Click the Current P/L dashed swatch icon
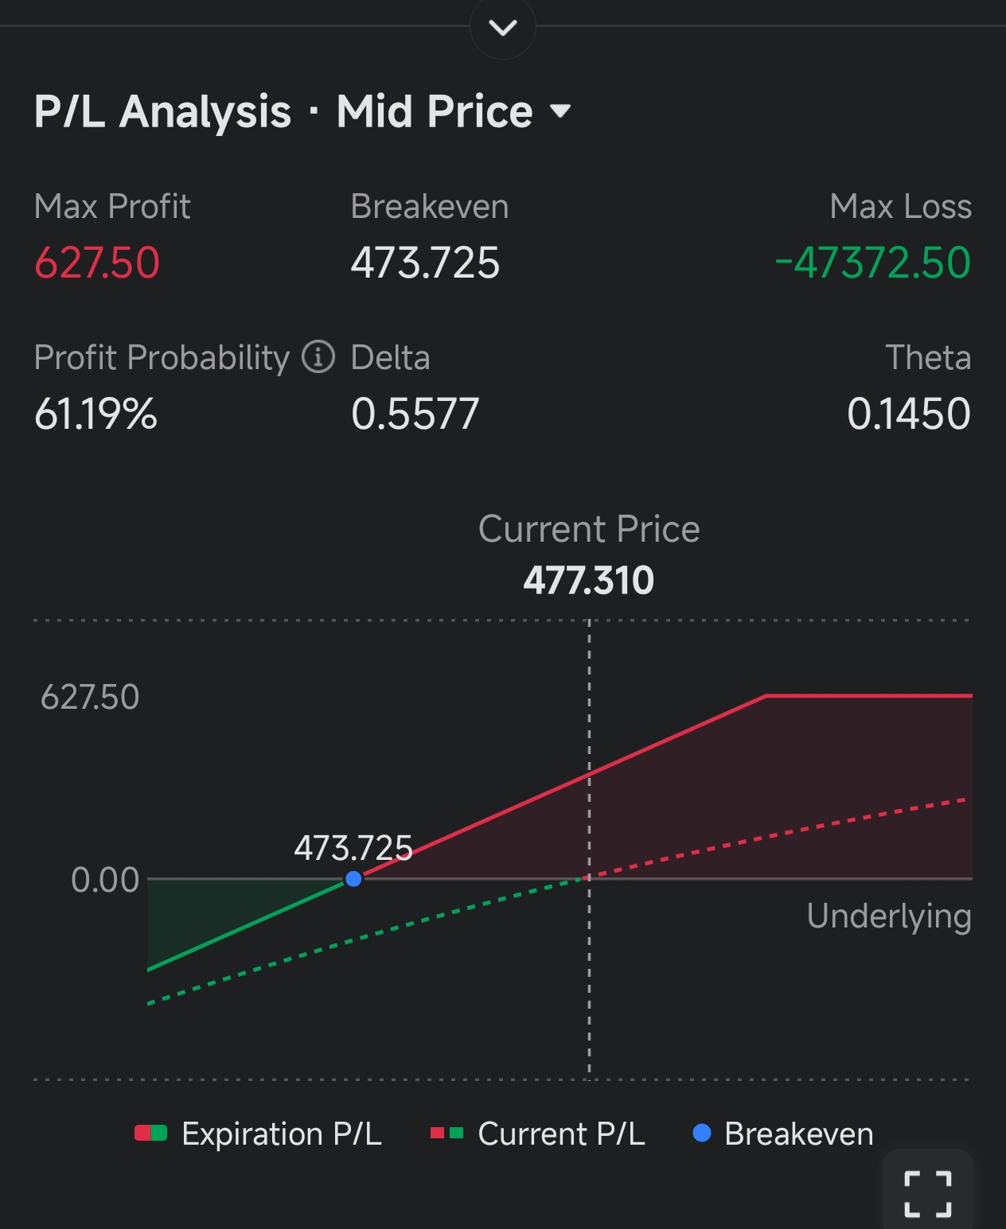This screenshot has height=1229, width=1006. tap(446, 1134)
